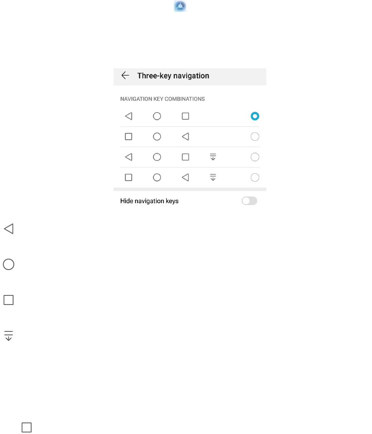Screen dimensions: 372x434
Task: Click large notification-panel icon in left legend
Action: [8, 336]
